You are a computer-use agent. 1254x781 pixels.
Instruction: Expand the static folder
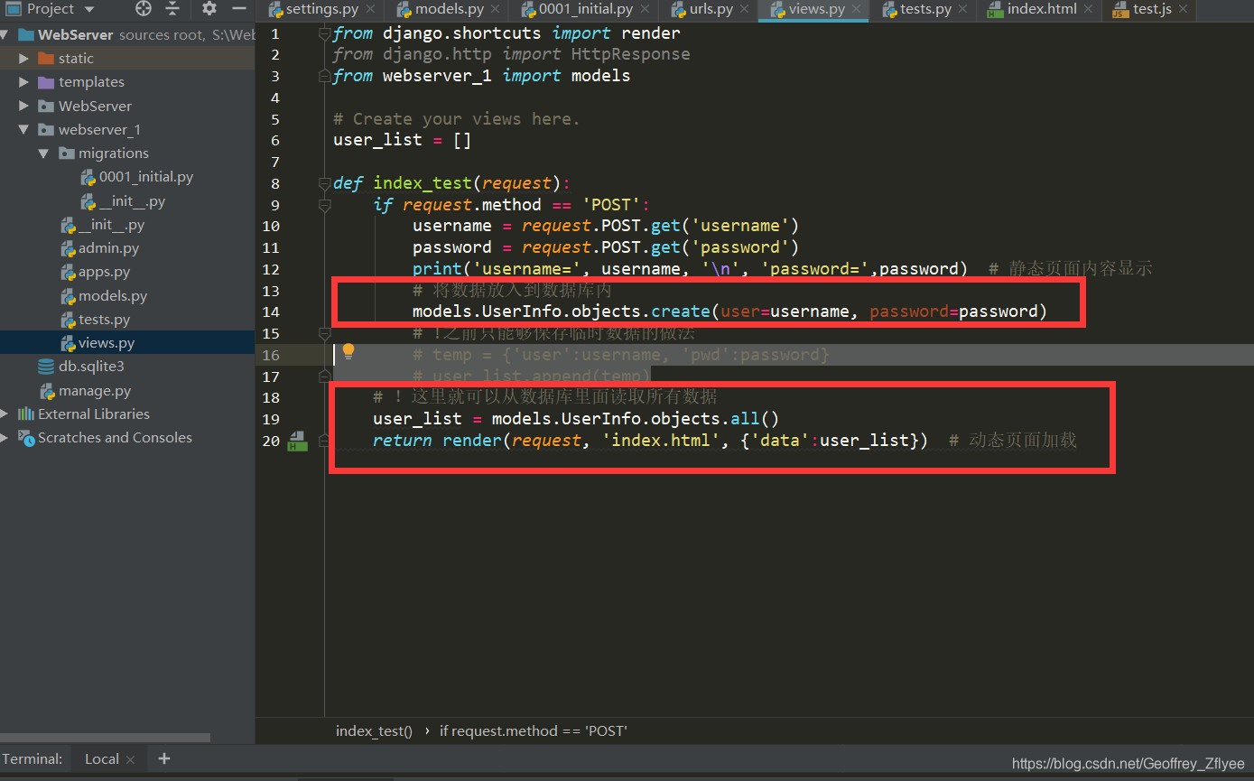(24, 59)
